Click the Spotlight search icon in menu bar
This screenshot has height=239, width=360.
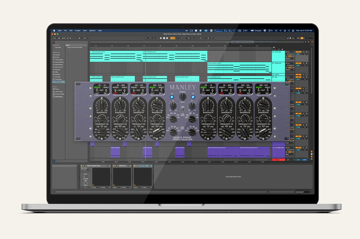[x=289, y=30]
